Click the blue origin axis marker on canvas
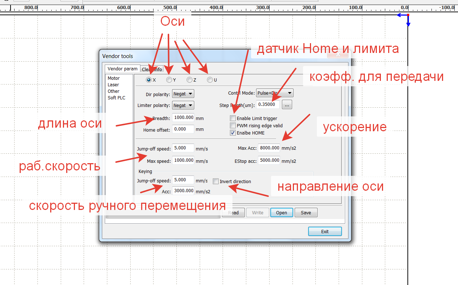 [x=405, y=19]
